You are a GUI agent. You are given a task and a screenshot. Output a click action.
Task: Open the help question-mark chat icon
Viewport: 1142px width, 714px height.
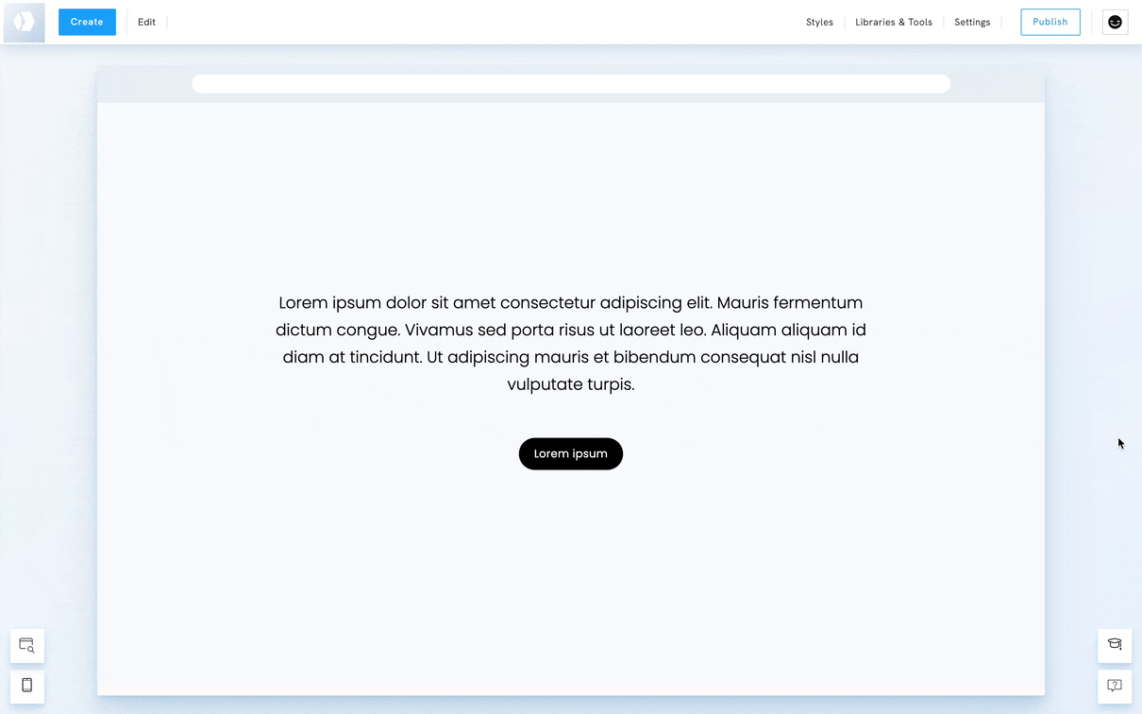click(1115, 686)
